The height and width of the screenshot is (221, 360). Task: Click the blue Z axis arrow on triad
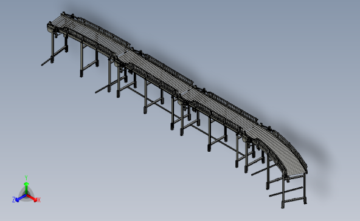click(21, 198)
